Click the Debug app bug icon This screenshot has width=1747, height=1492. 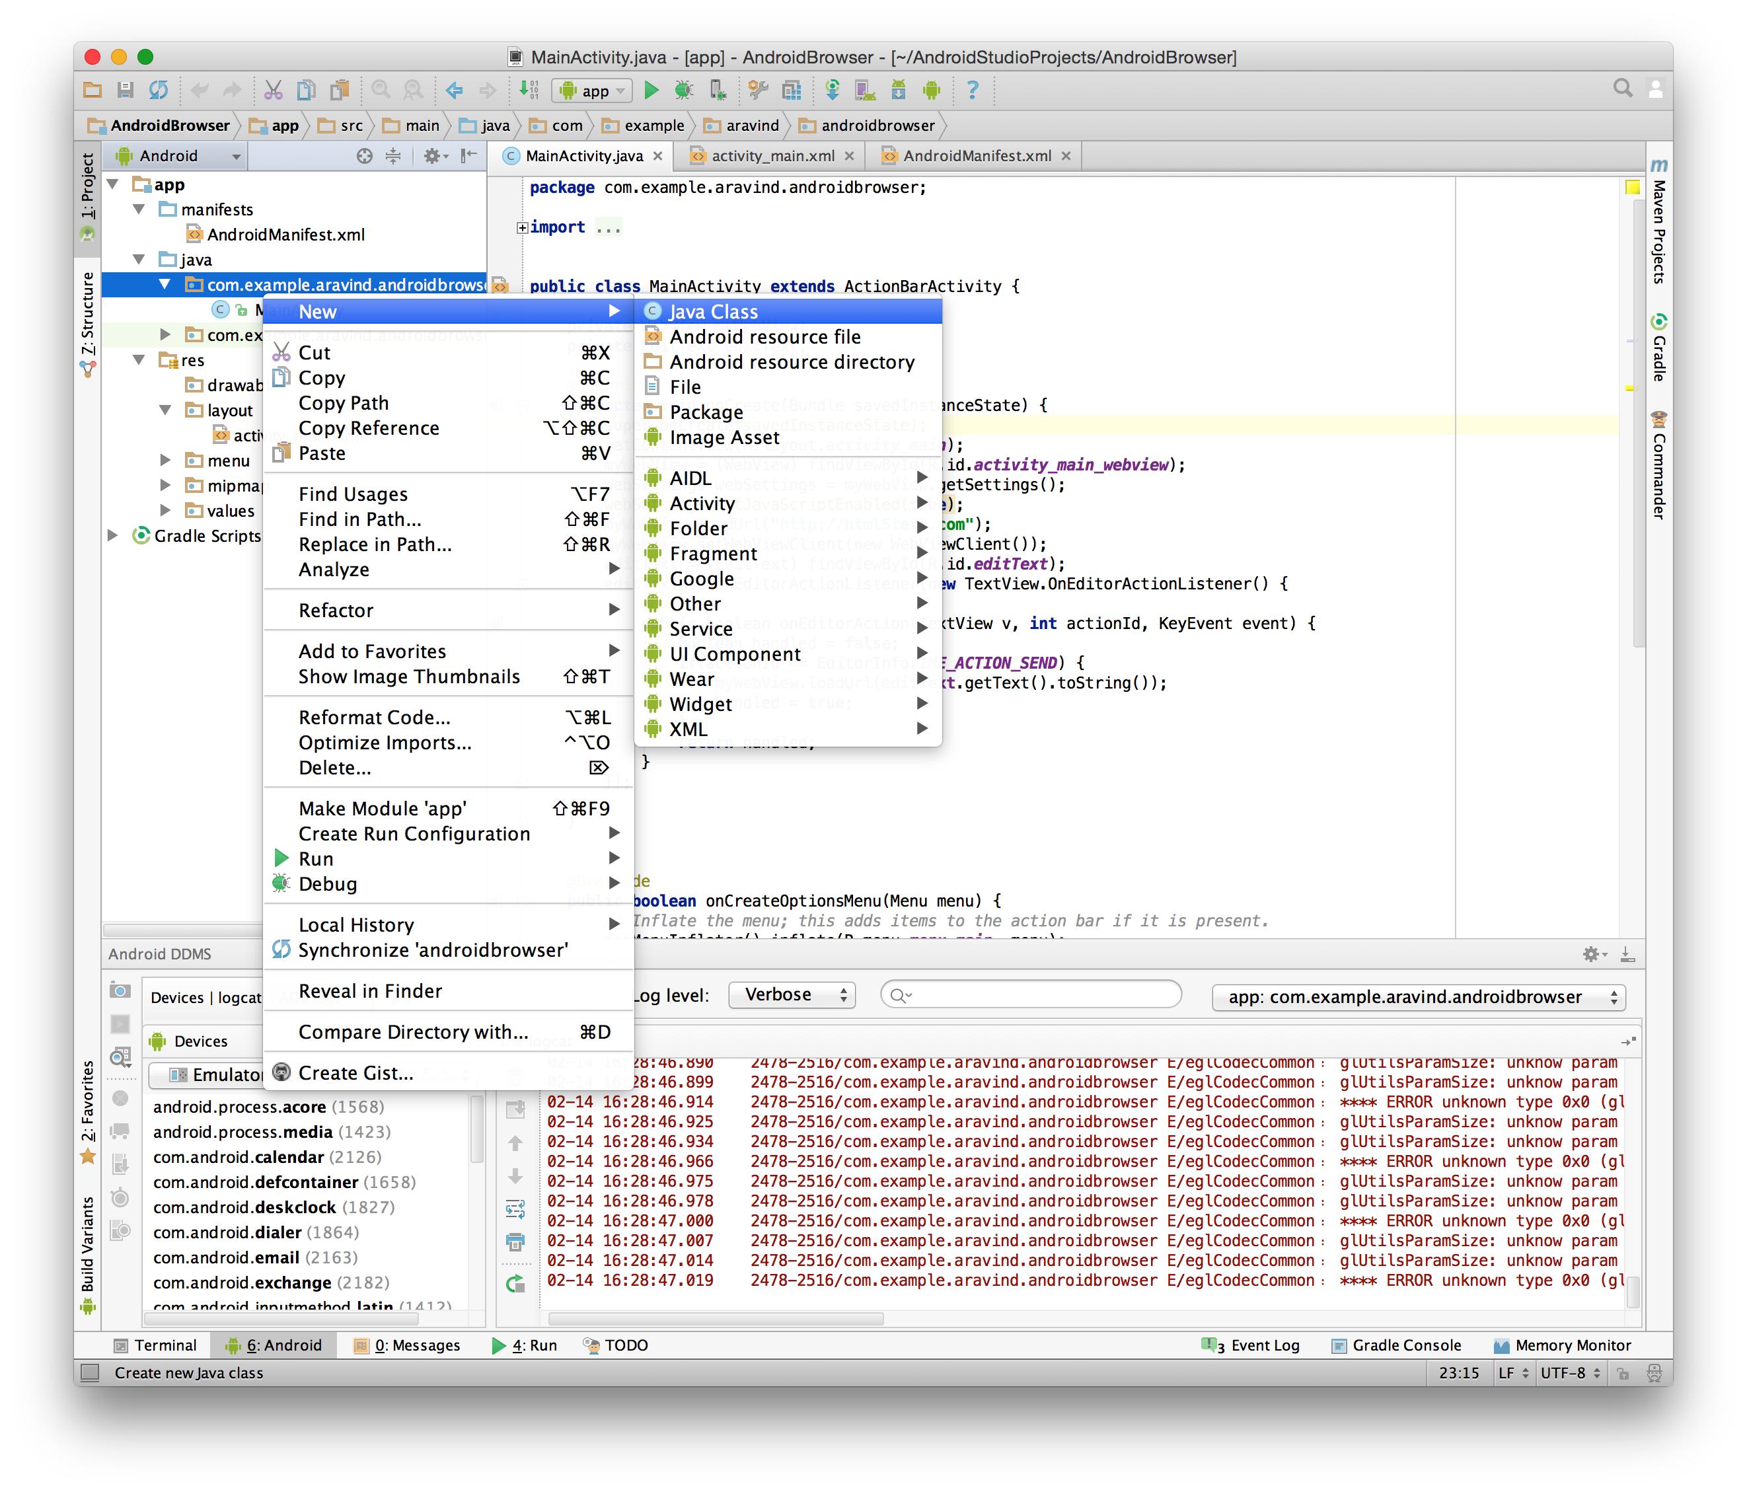point(684,89)
